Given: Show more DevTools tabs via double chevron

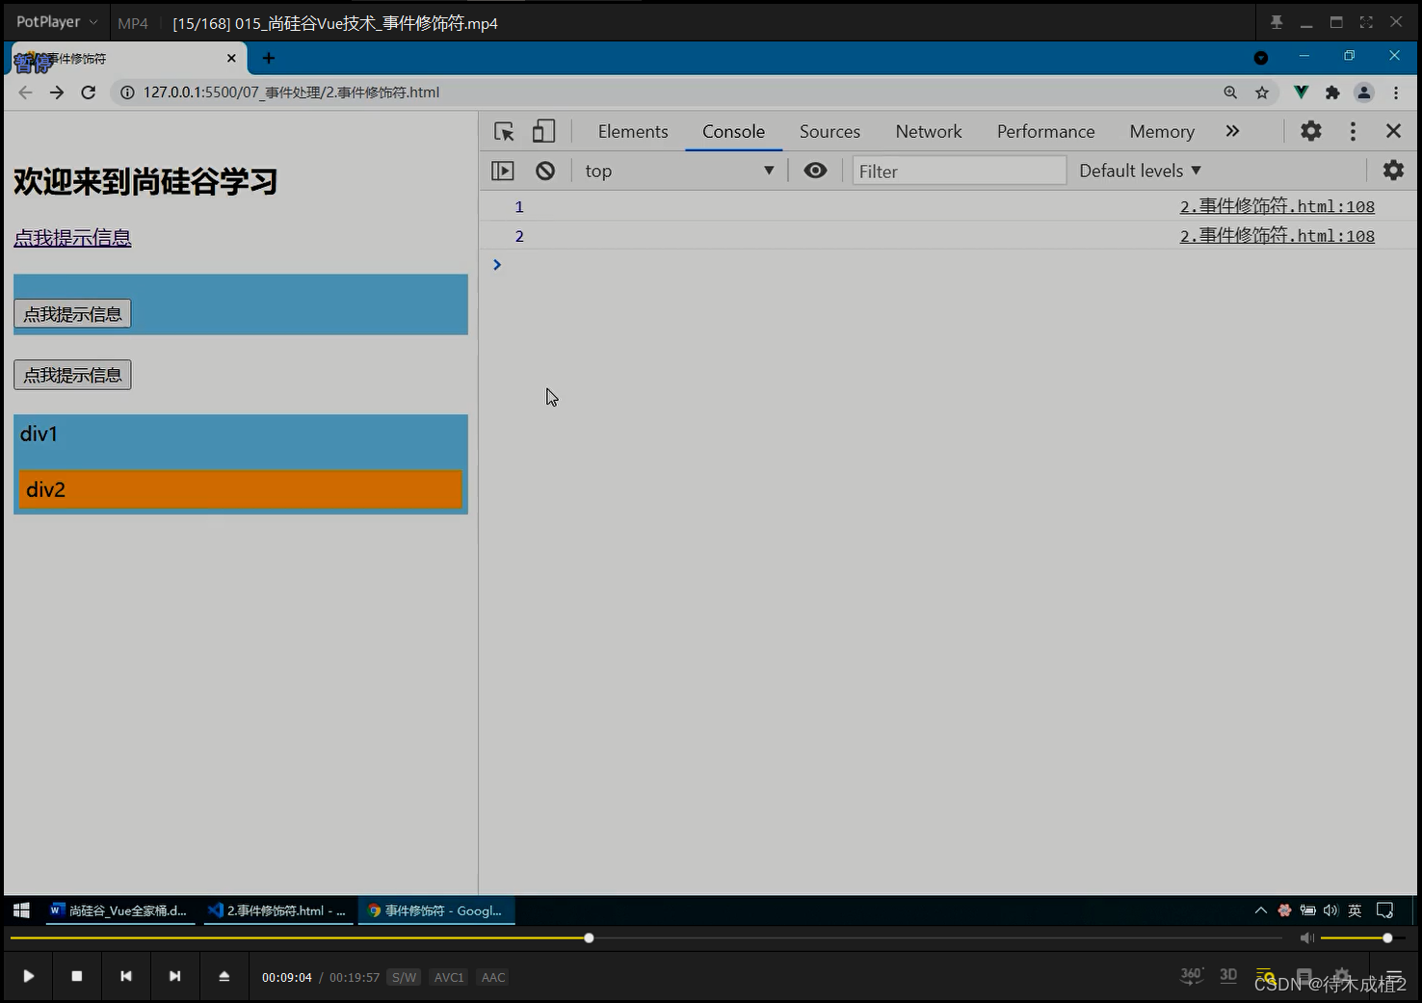Looking at the screenshot, I should [x=1232, y=131].
